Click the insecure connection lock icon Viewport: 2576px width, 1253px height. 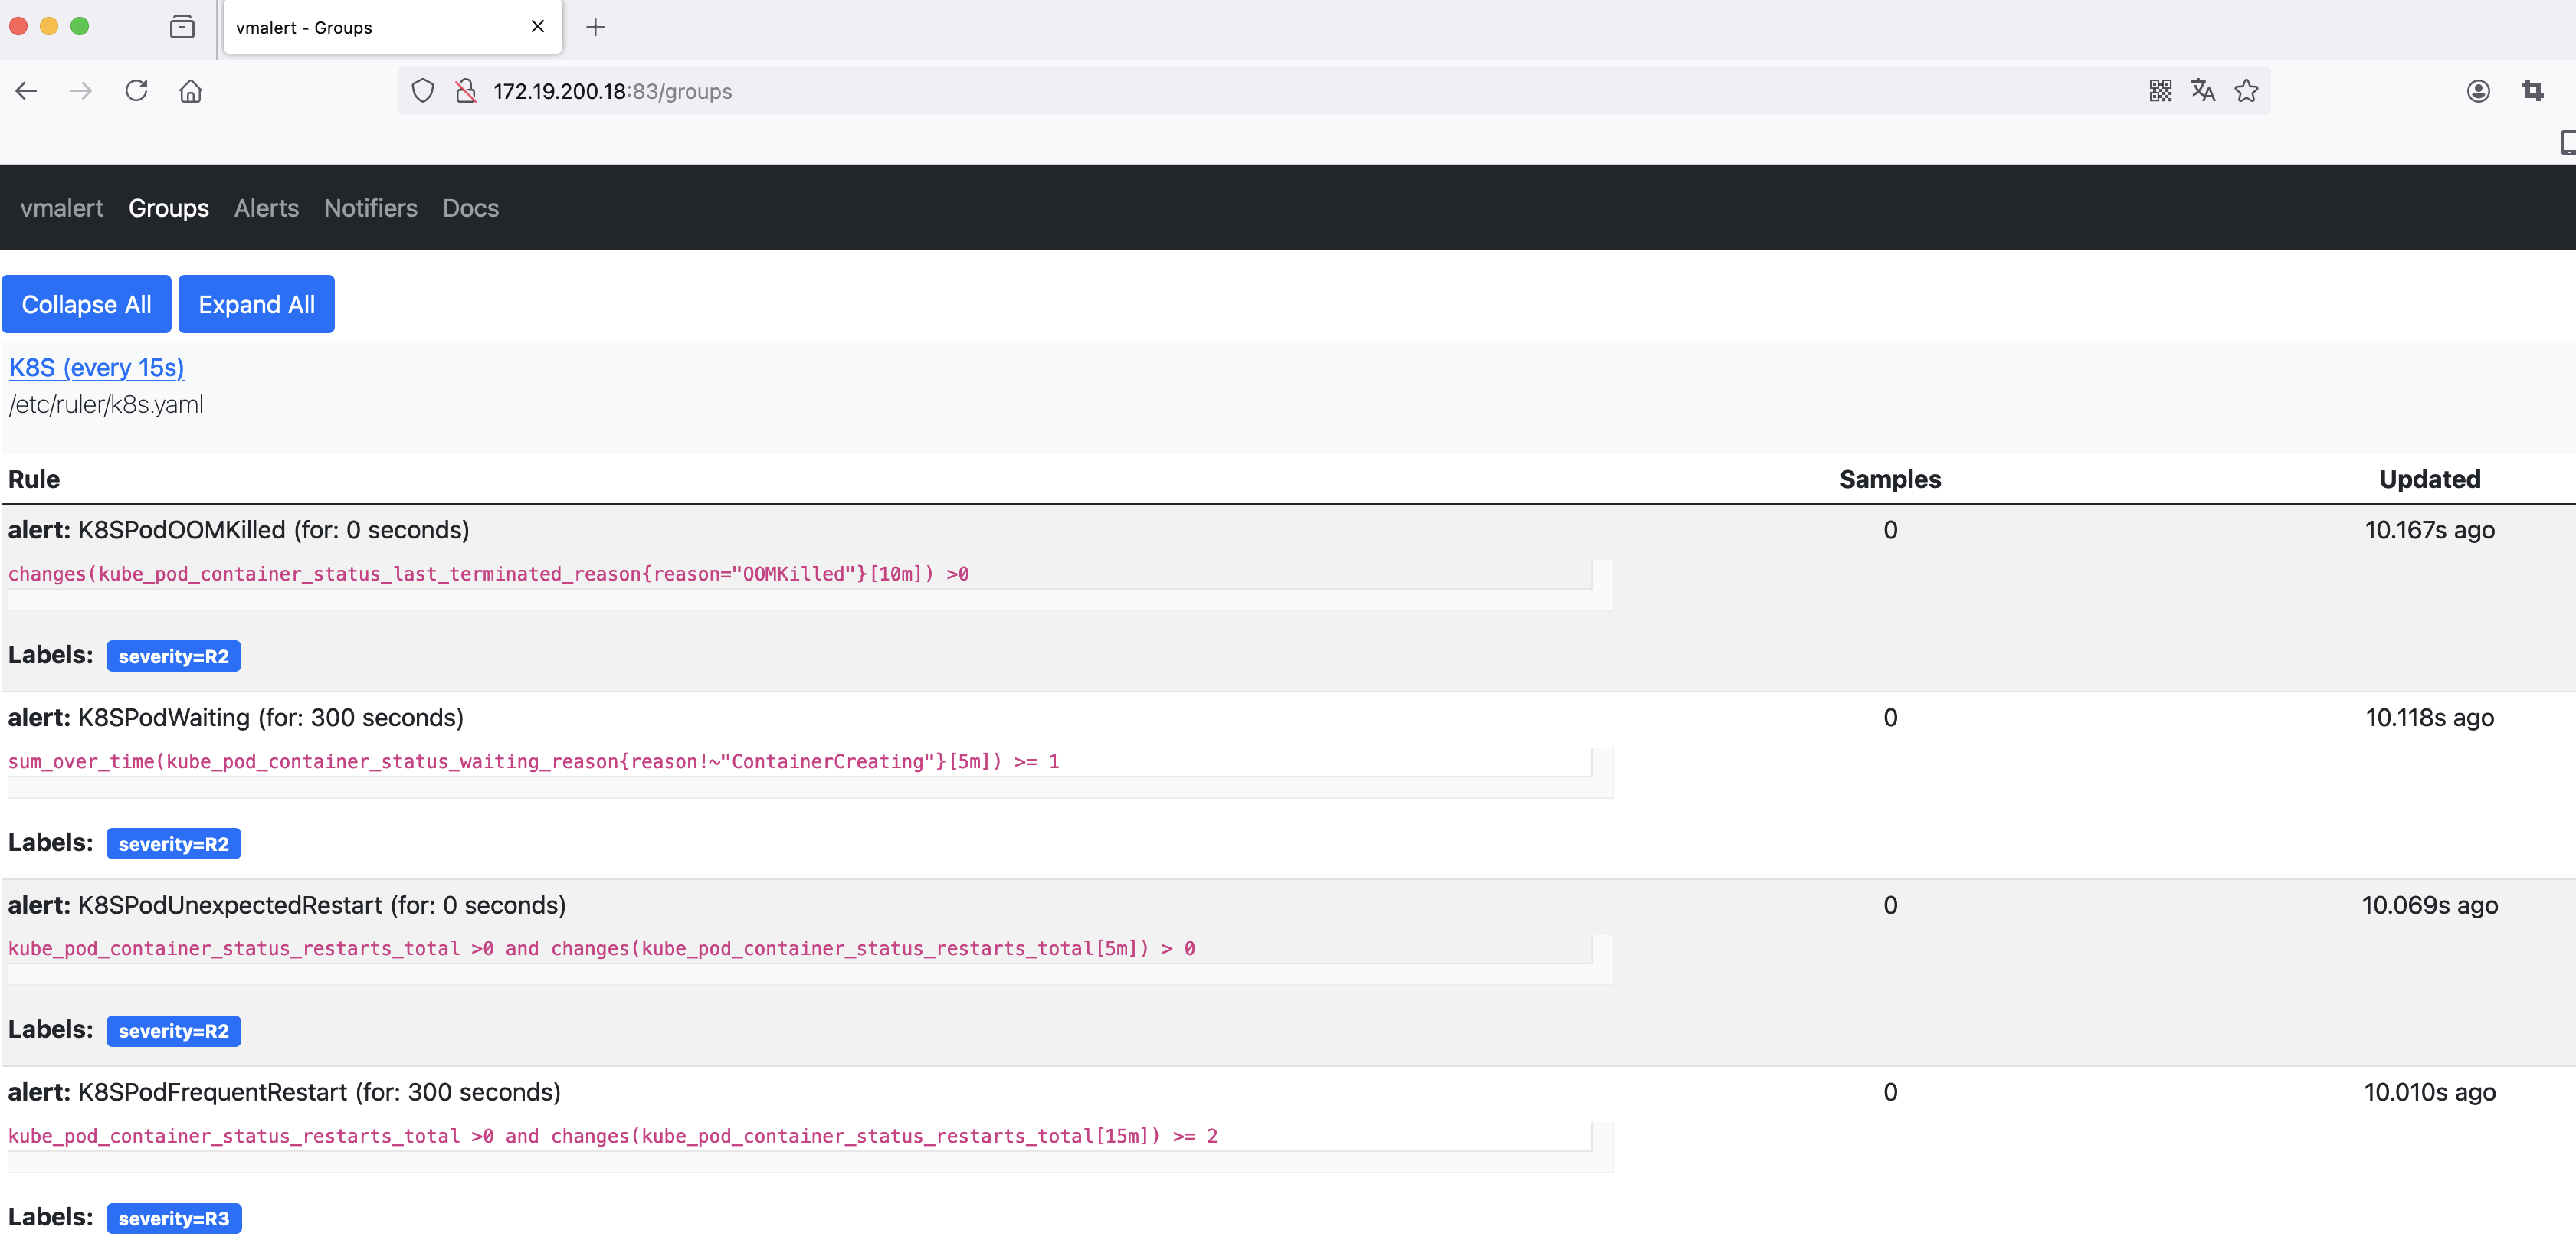pos(466,91)
